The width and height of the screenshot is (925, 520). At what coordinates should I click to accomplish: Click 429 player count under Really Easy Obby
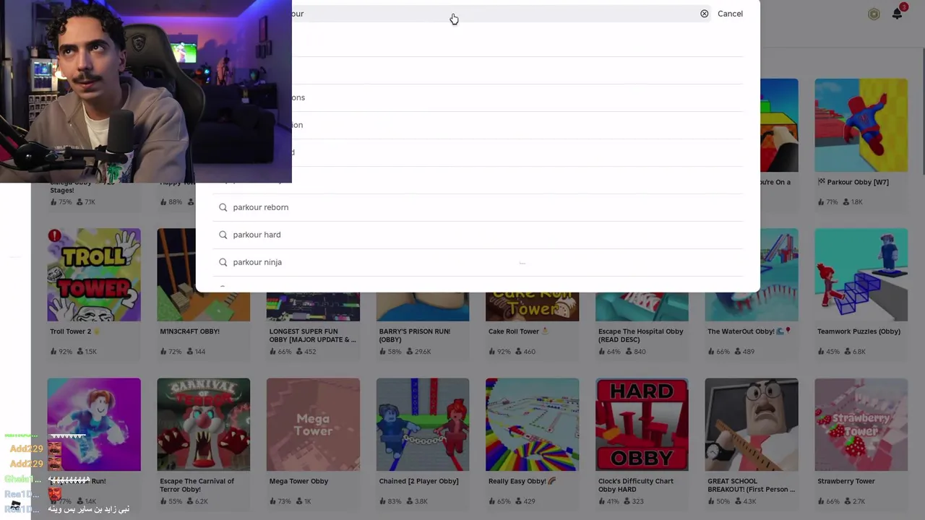(x=525, y=501)
